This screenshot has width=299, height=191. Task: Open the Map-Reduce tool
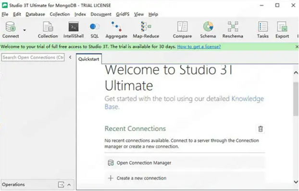coord(146,30)
